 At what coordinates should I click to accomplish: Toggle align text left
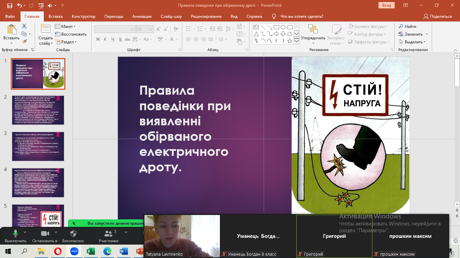pos(188,39)
